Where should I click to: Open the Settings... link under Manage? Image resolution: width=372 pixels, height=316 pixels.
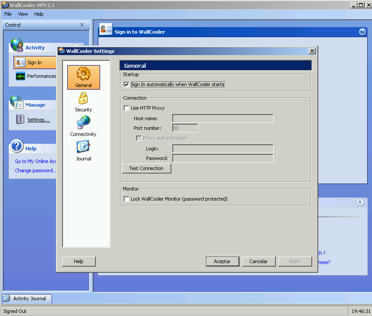pyautogui.click(x=38, y=120)
